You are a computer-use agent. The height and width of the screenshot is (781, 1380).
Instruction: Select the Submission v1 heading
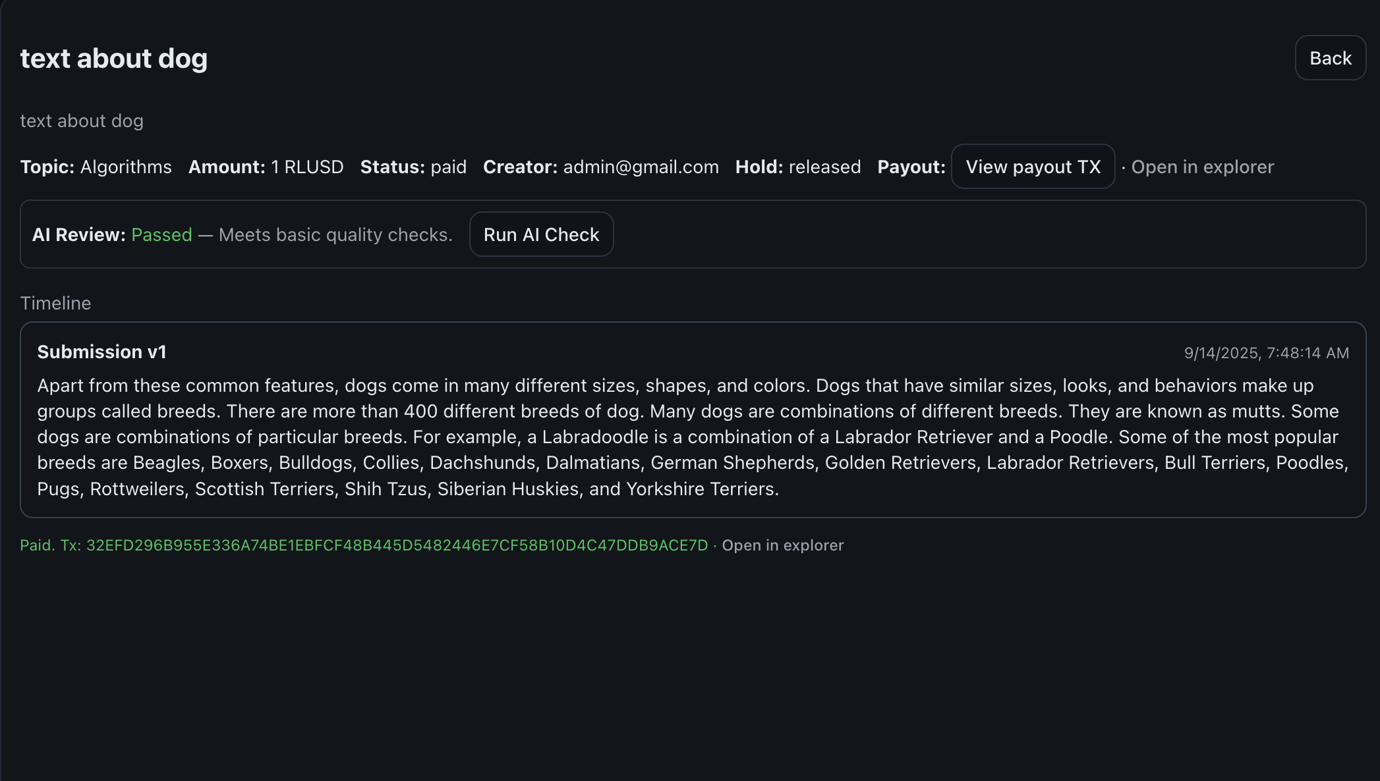point(101,352)
